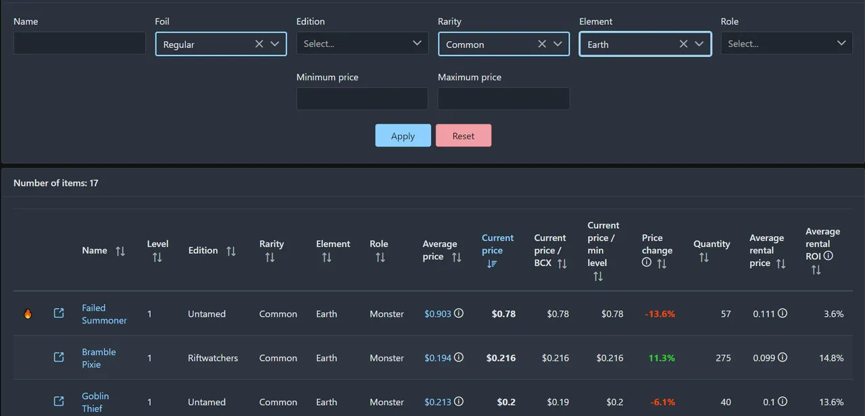Clear the Foil filter Regular selection
The width and height of the screenshot is (865, 416).
coord(259,44)
